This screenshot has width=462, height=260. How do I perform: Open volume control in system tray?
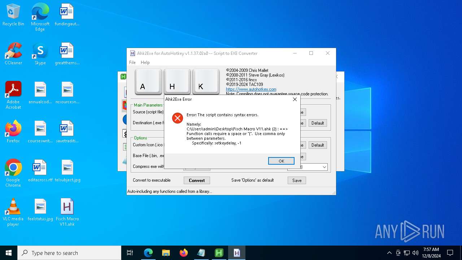[415, 253]
